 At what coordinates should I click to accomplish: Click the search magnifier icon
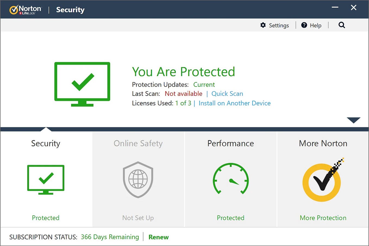(342, 25)
